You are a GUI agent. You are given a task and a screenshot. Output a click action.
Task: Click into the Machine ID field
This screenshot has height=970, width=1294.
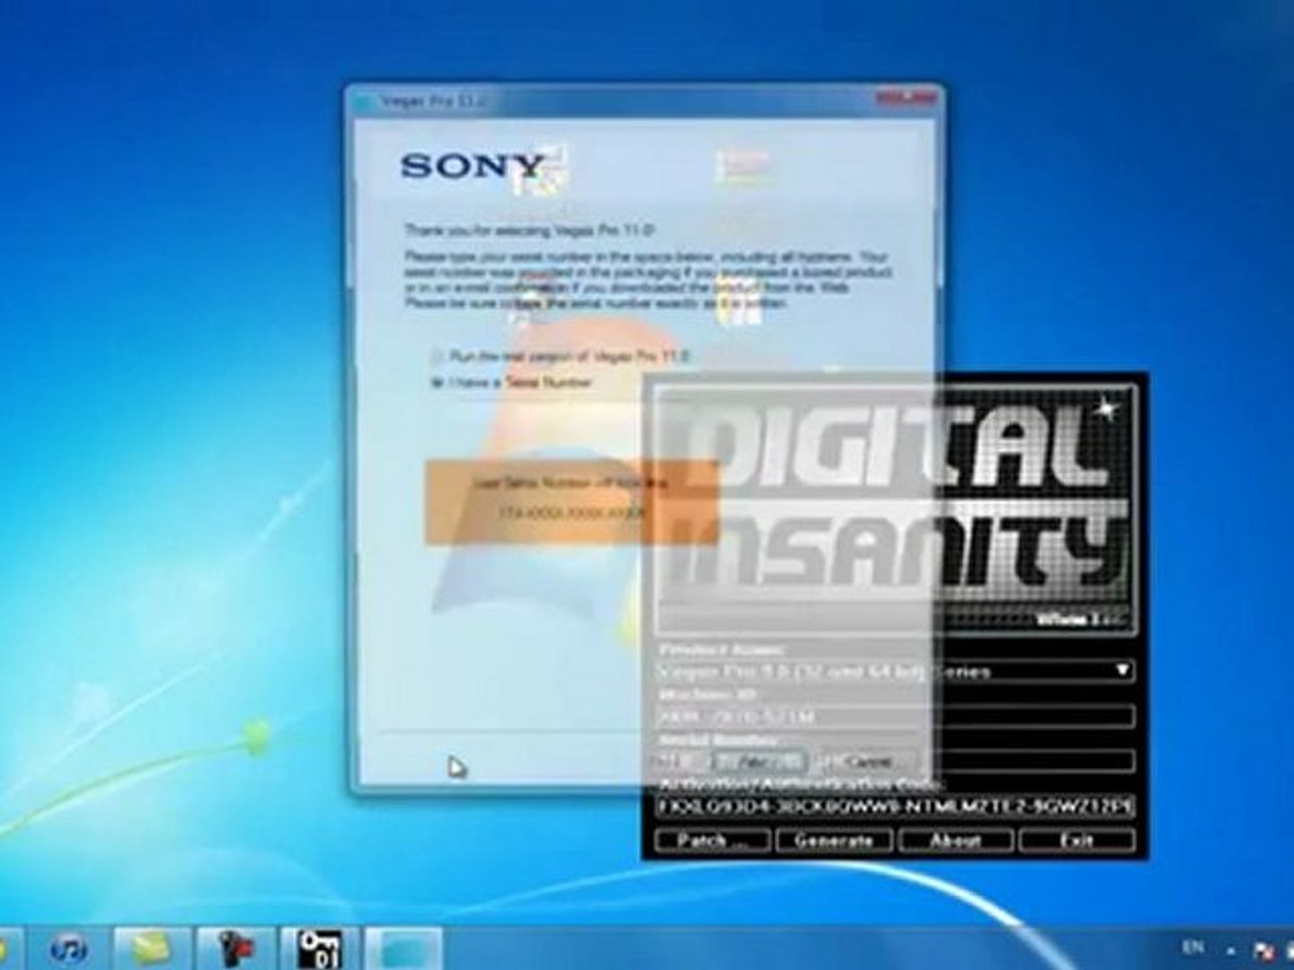[x=895, y=716]
